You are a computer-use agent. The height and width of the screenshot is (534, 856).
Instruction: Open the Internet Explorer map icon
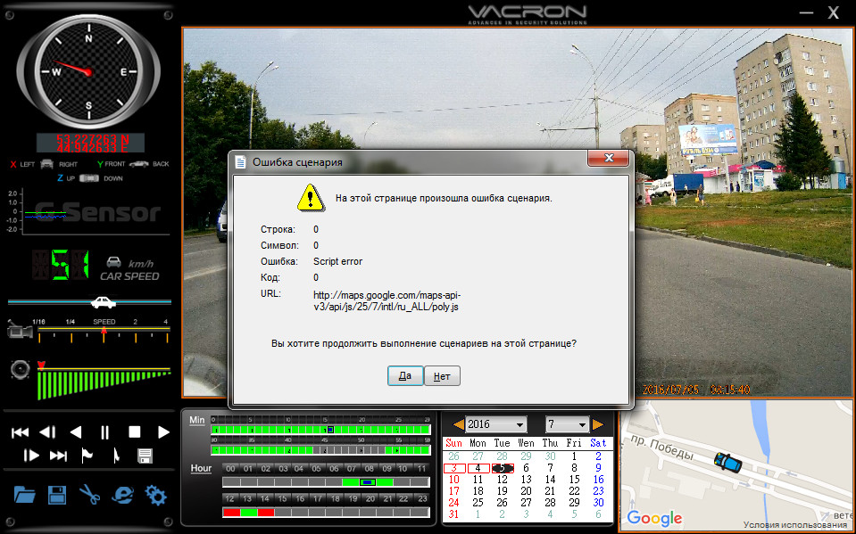pos(123,495)
